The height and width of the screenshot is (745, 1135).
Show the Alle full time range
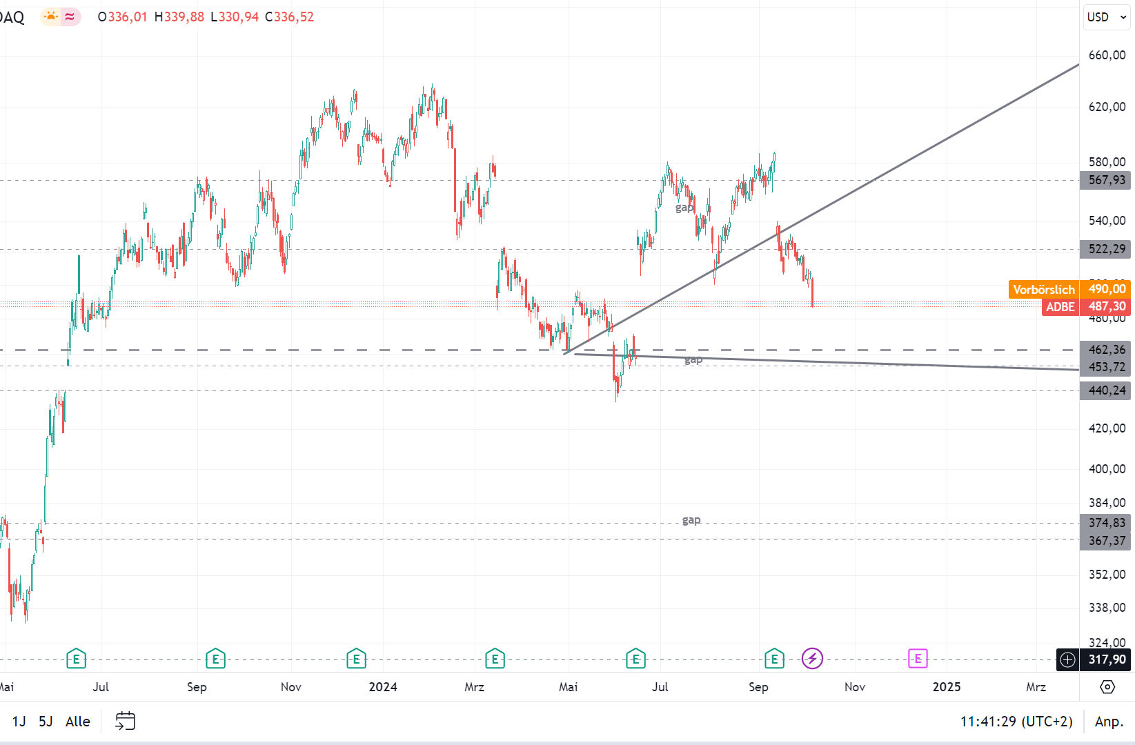point(78,721)
